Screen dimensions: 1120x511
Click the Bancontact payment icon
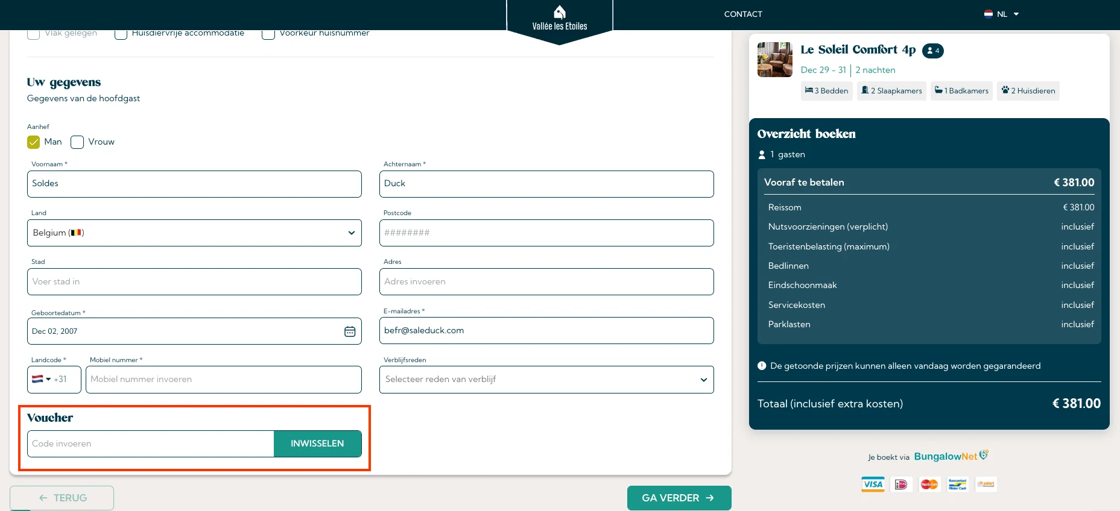click(957, 484)
